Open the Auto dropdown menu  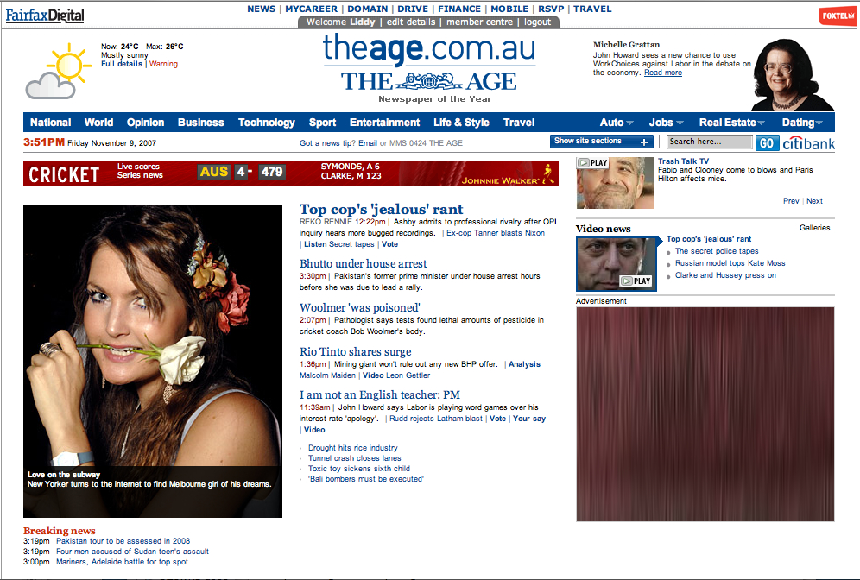616,122
